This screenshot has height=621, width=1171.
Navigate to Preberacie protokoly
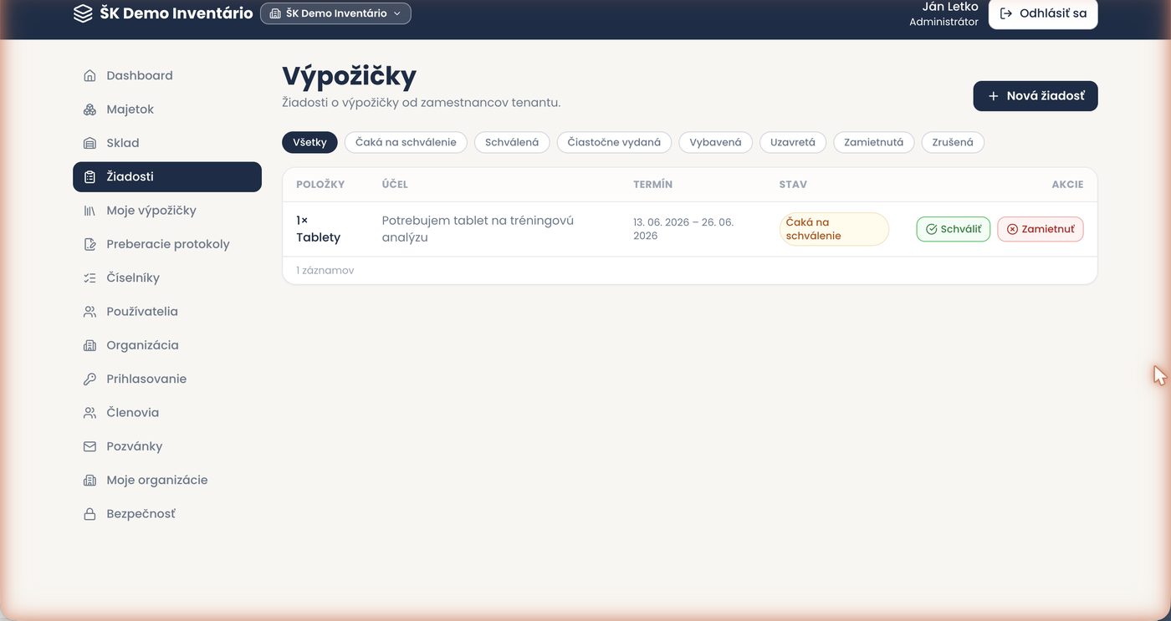[x=167, y=244]
